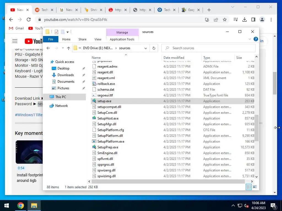The image size is (282, 211).
Task: Click the 0:54 key moment timestamp
Action: 21,168
